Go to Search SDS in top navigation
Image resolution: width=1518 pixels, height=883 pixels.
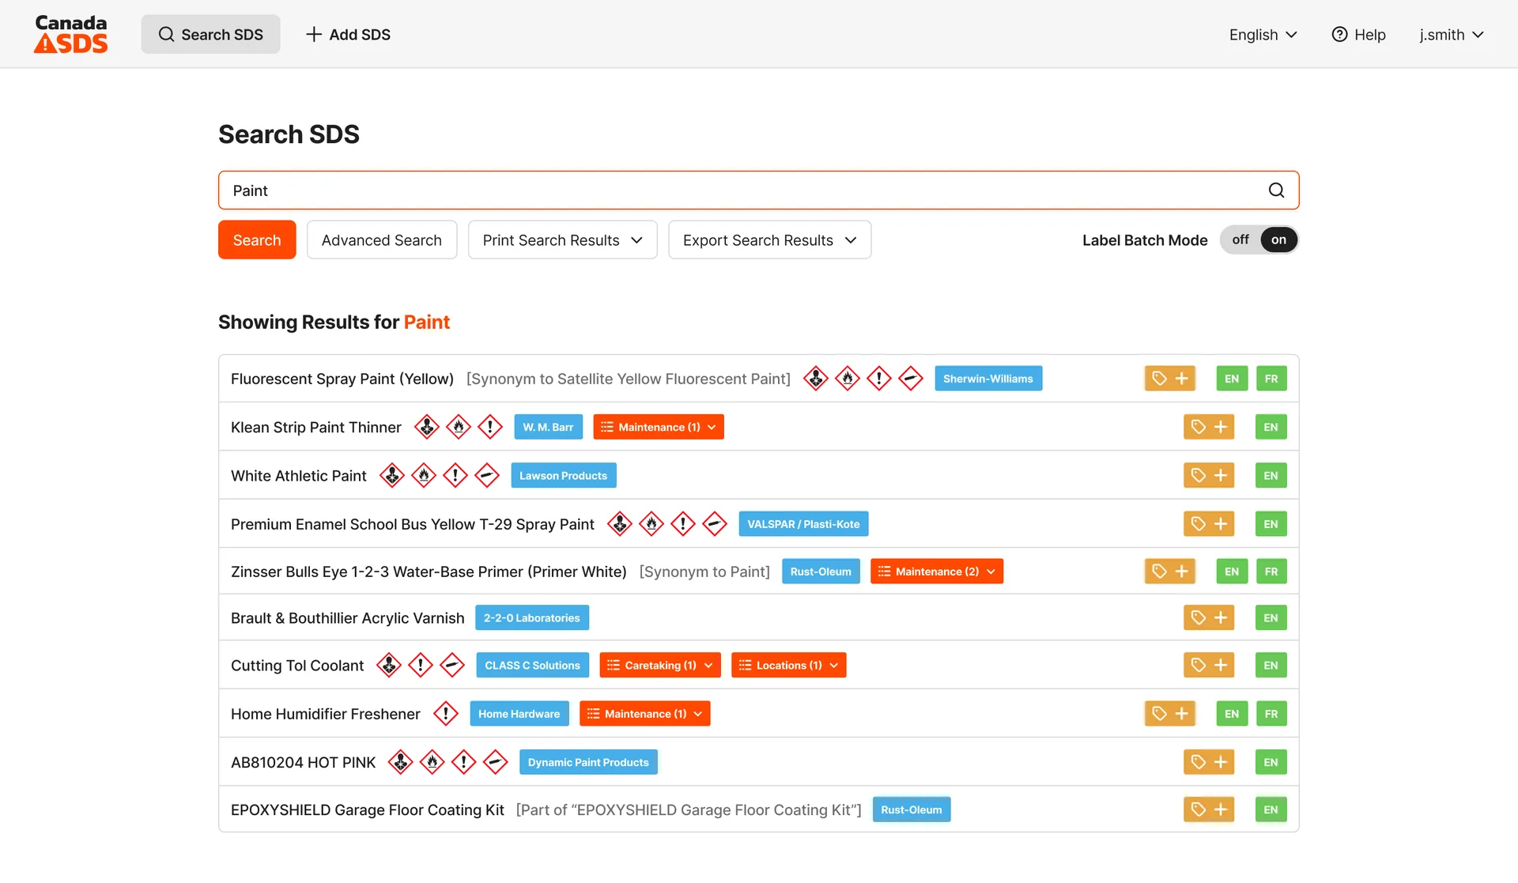click(210, 34)
